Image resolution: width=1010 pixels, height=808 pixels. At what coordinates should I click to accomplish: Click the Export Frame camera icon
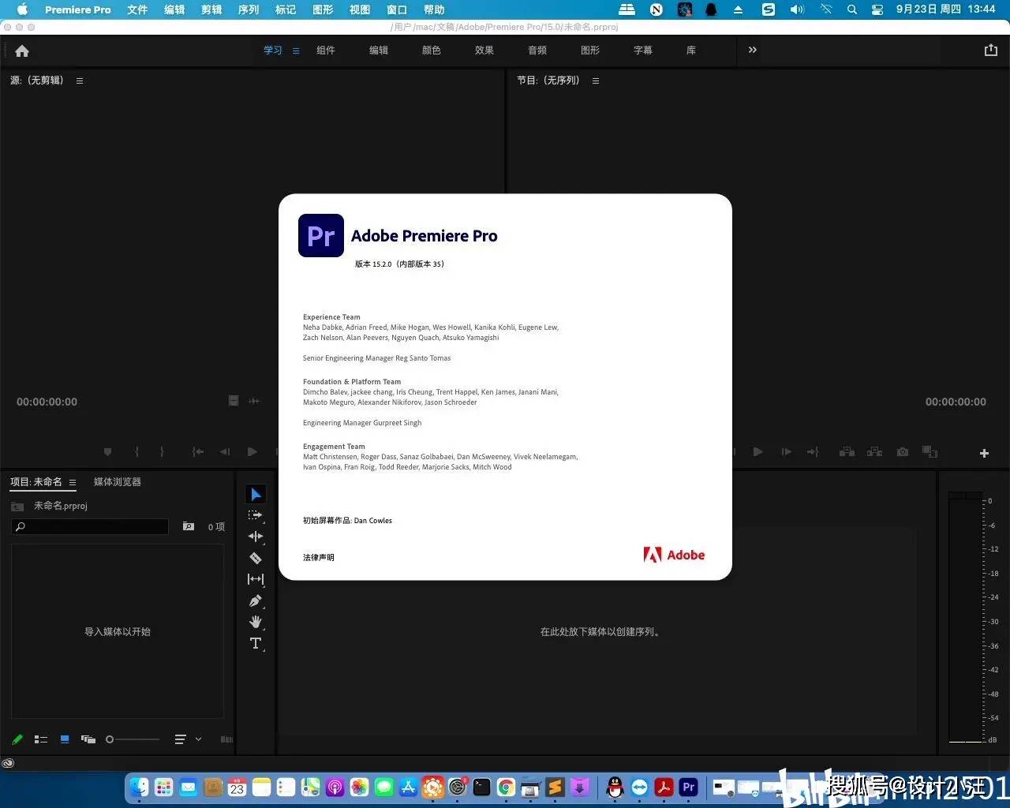(x=903, y=452)
